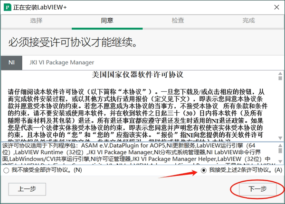The width and height of the screenshot is (285, 204).
Task: Click the package list scrollbar thumb
Action: (x=280, y=151)
